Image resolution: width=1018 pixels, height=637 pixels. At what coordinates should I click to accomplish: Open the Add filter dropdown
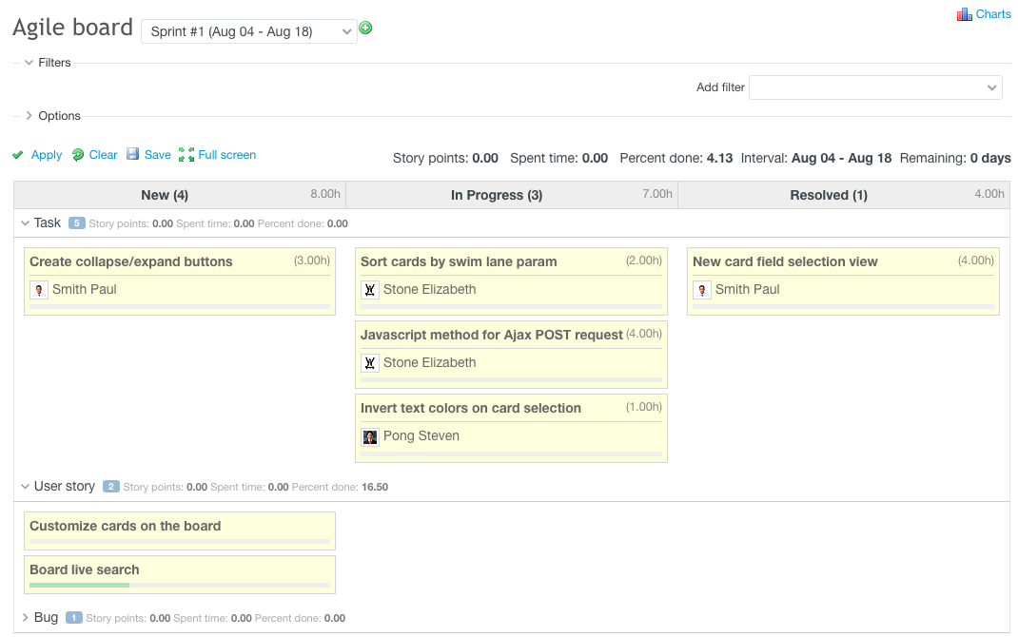(875, 87)
